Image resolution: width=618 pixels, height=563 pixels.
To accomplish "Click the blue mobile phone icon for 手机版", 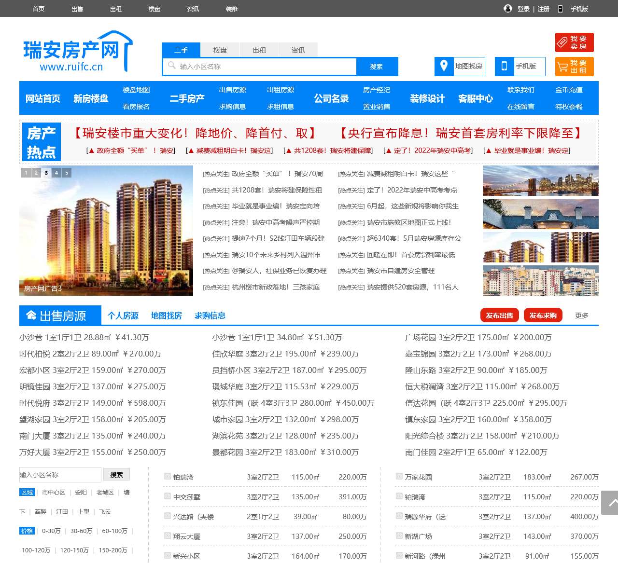I will point(504,66).
